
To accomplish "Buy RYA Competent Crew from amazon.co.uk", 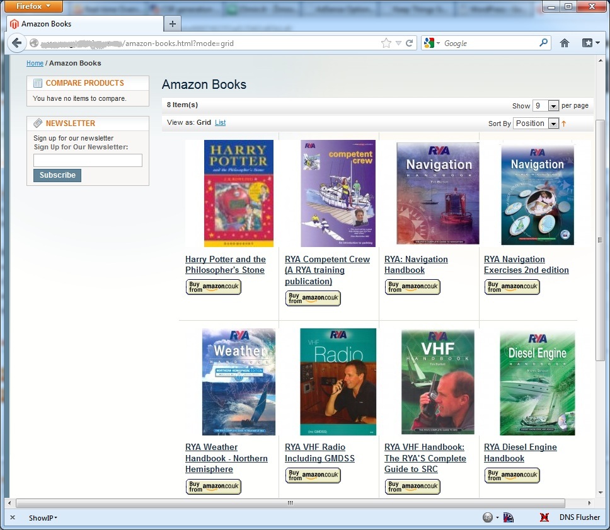I will point(313,298).
